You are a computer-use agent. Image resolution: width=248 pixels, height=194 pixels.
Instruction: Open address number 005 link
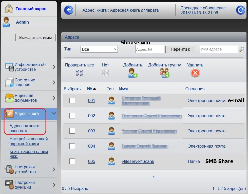[92, 161]
